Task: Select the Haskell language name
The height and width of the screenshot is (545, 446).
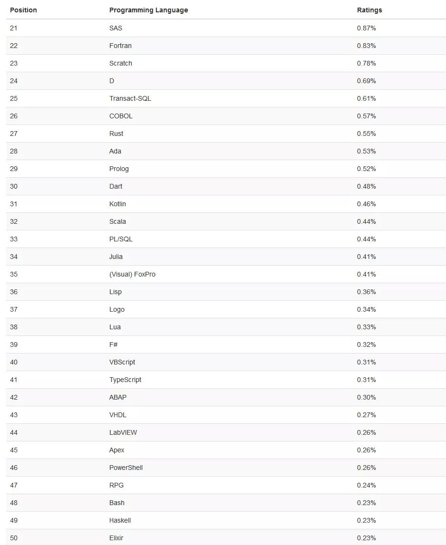Action: 120,520
